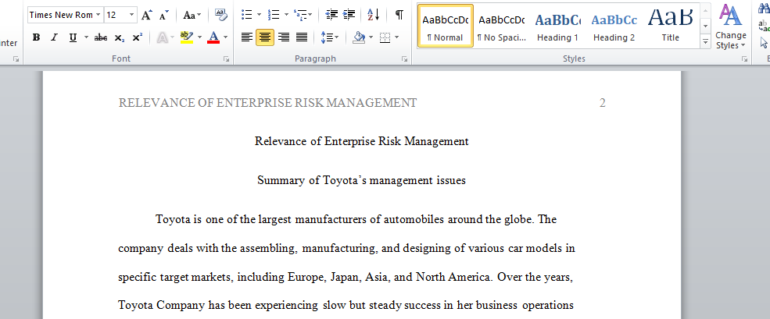Screen dimensions: 770x319
Task: Click the Multilevel List icon
Action: (300, 15)
